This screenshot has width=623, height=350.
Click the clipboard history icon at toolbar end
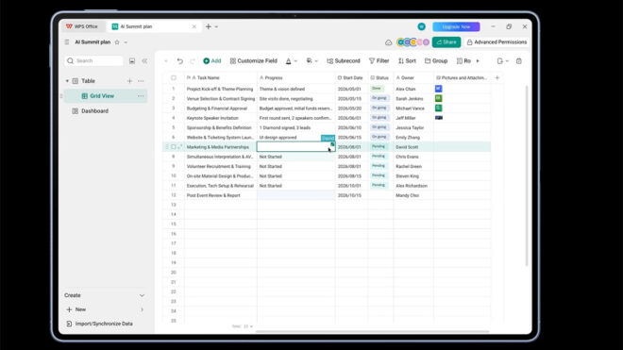(x=519, y=60)
